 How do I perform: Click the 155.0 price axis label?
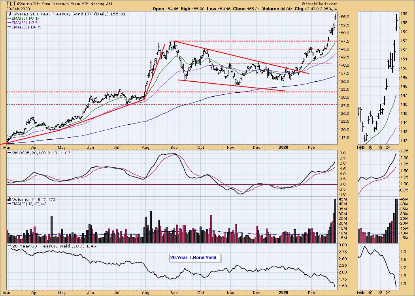345,17
